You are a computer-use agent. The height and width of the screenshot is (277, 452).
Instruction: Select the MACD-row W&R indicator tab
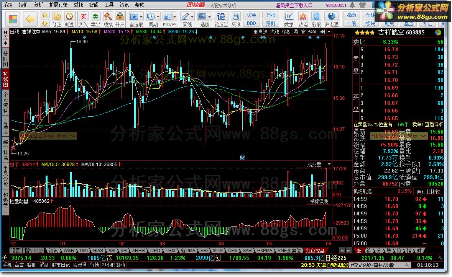(69, 251)
